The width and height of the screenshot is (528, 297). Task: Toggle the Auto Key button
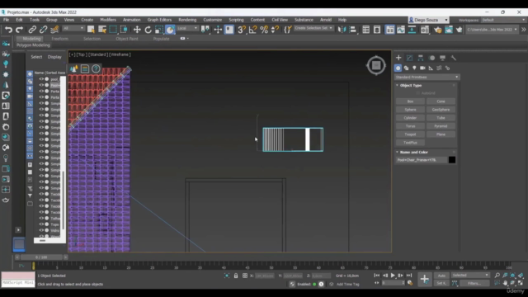(x=441, y=276)
